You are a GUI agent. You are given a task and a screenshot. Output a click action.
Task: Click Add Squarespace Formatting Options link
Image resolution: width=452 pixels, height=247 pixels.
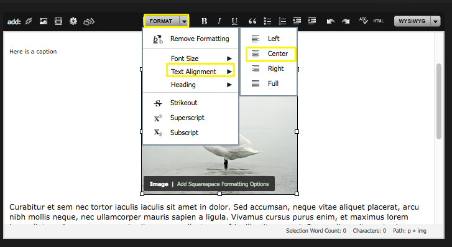(223, 184)
